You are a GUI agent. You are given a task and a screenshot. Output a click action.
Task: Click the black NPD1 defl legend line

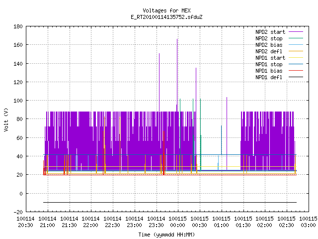(x=296, y=77)
